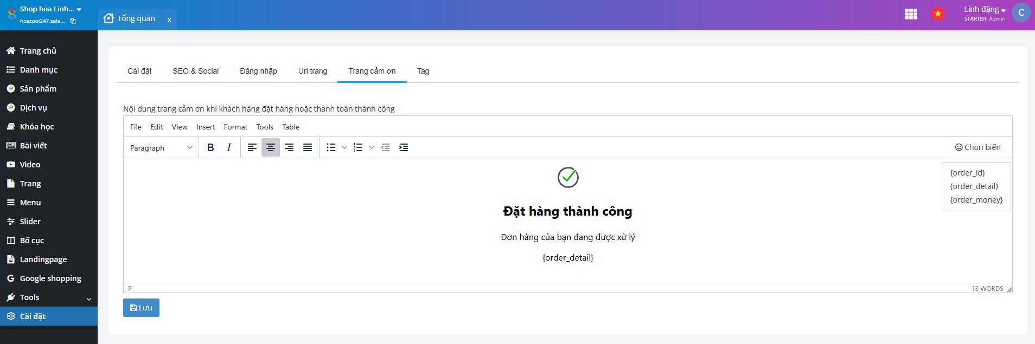This screenshot has height=344, width=1035.
Task: Expand the Shop hoa Linh dropdown
Action: 50,9
